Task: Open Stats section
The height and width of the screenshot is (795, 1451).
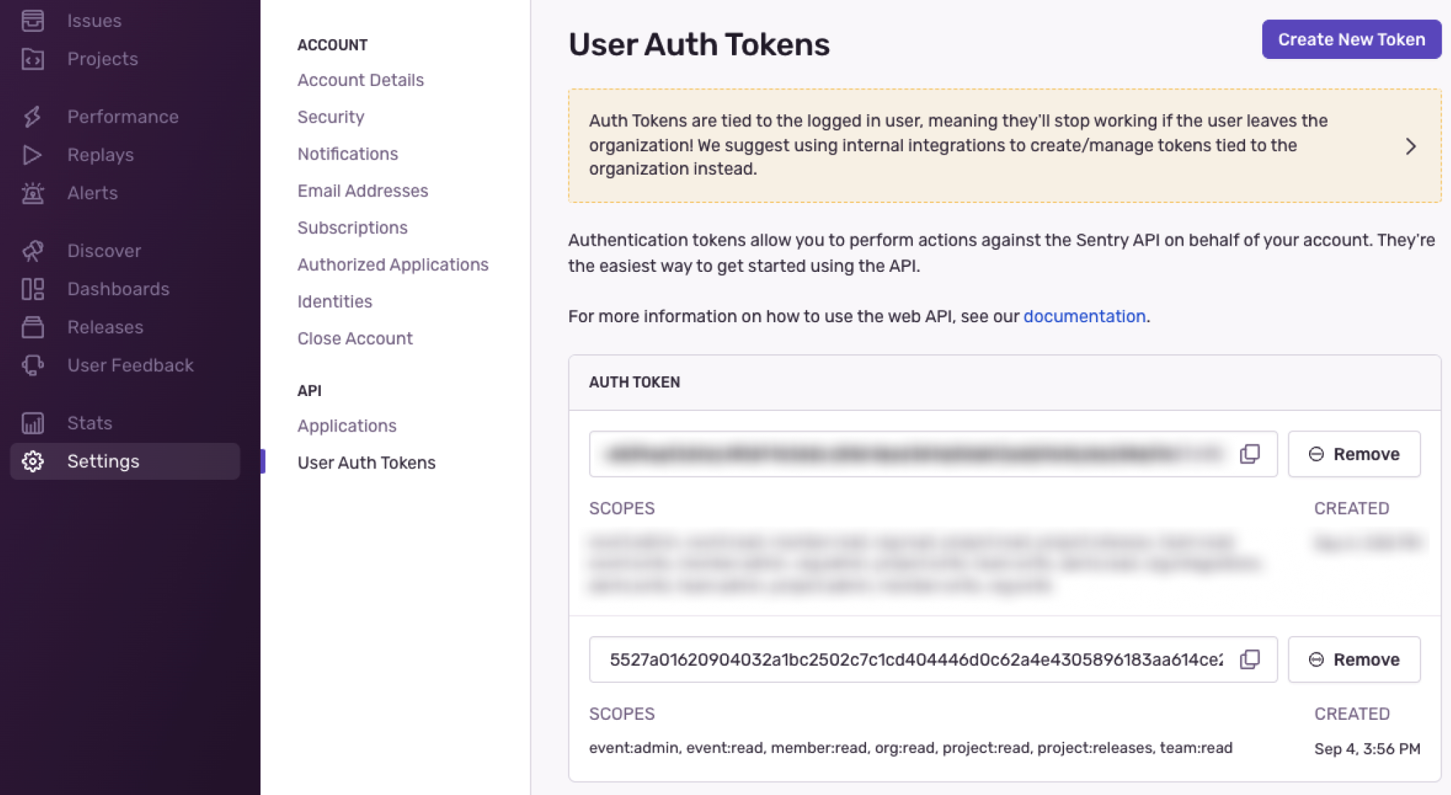Action: (89, 423)
